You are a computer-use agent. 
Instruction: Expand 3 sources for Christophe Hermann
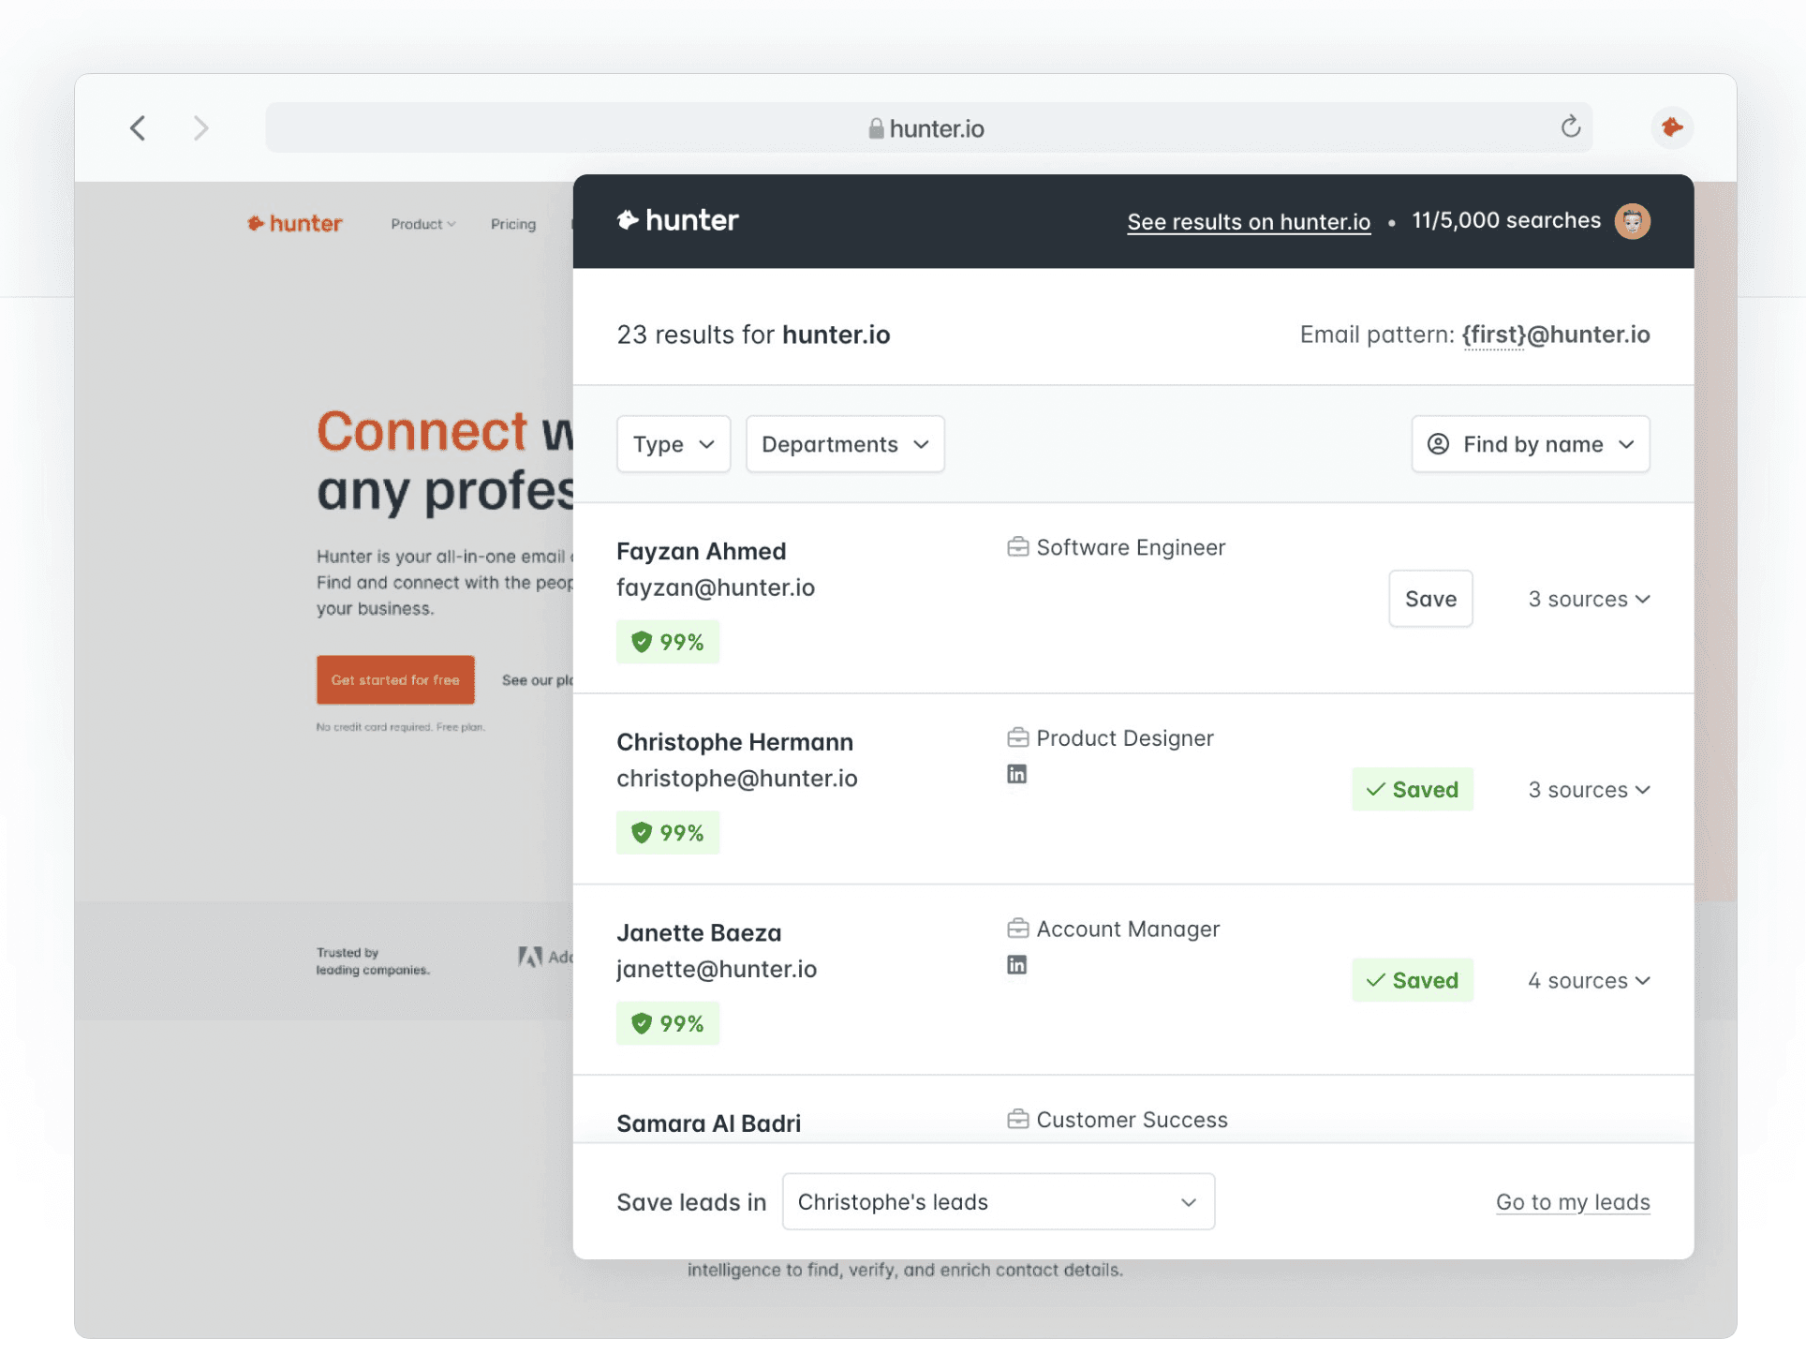click(1589, 790)
